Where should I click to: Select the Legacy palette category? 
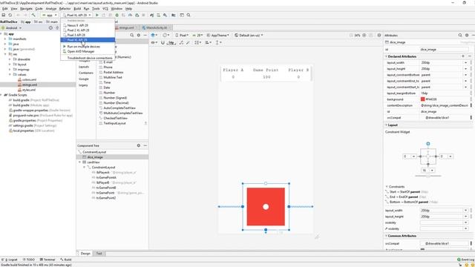point(83,85)
